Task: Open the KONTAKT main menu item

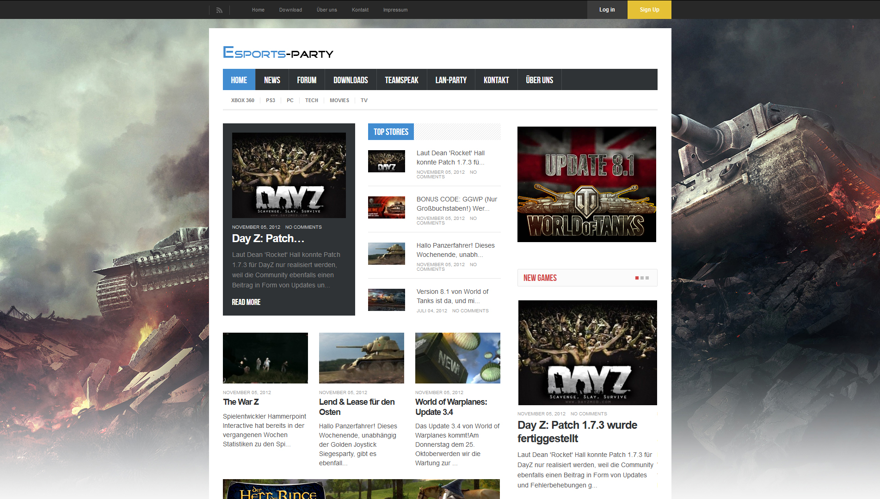Action: click(x=496, y=80)
